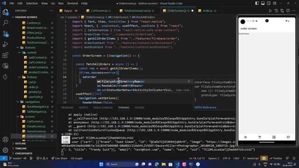The width and height of the screenshot is (299, 168).
Task: Open the Selection menu
Action: pos(32,3)
